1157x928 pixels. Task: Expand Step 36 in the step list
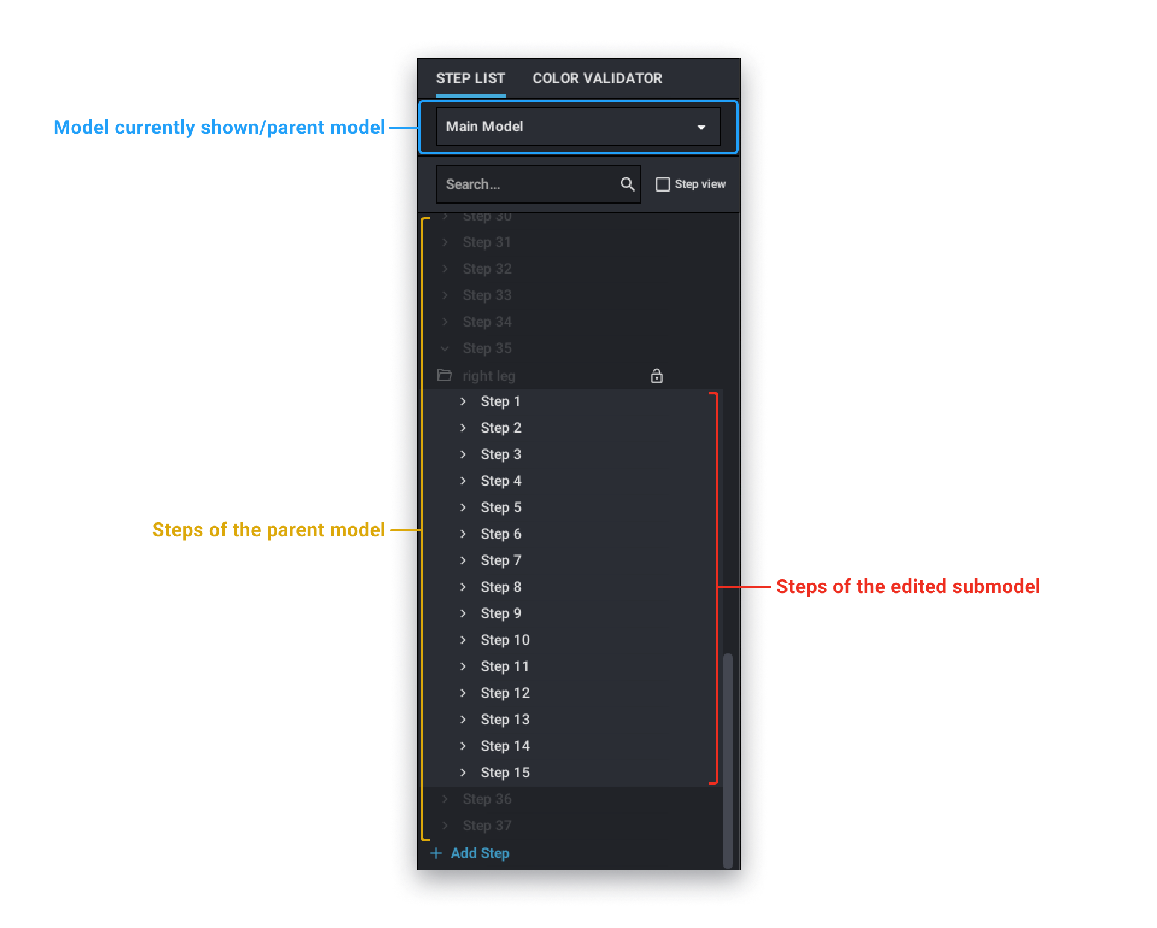pos(444,799)
